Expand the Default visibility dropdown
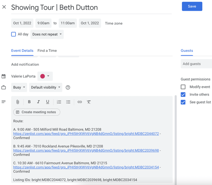 tap(46, 87)
